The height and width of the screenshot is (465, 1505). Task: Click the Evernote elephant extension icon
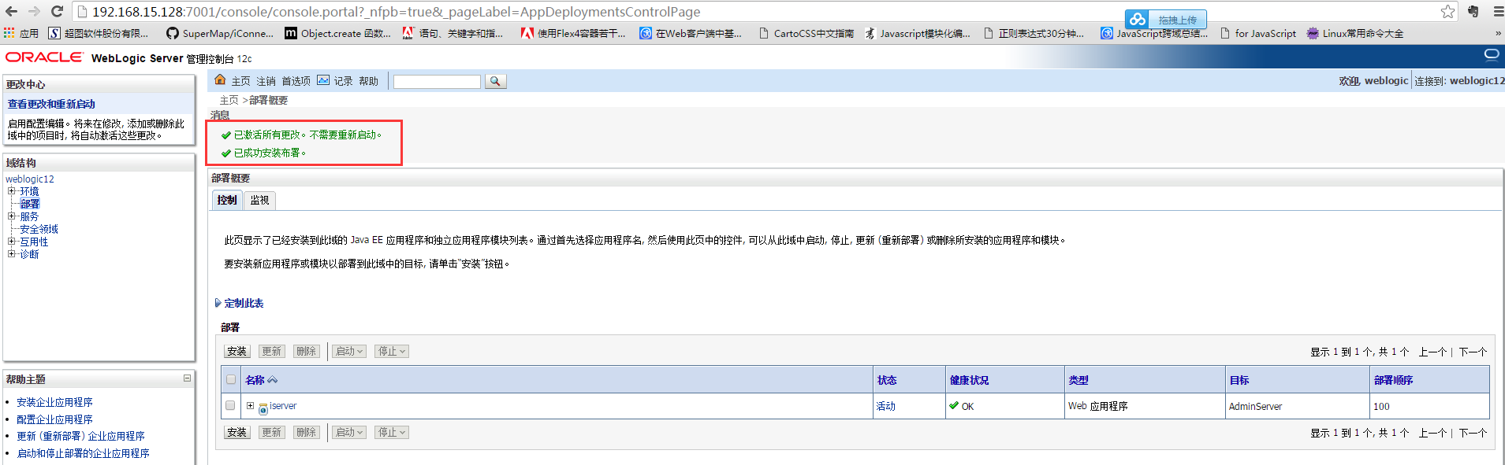click(1473, 11)
